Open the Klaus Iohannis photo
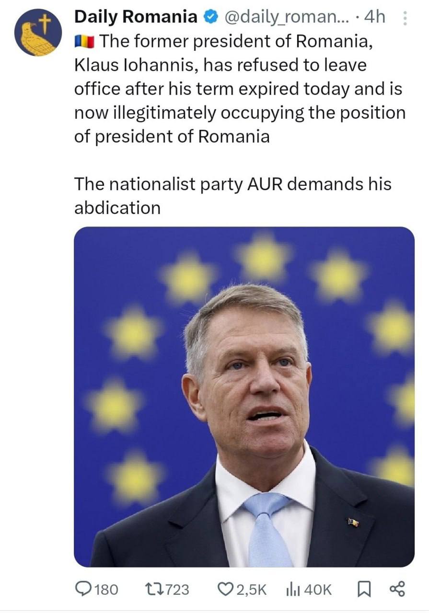Screen dimensions: 429x613 click(244, 397)
